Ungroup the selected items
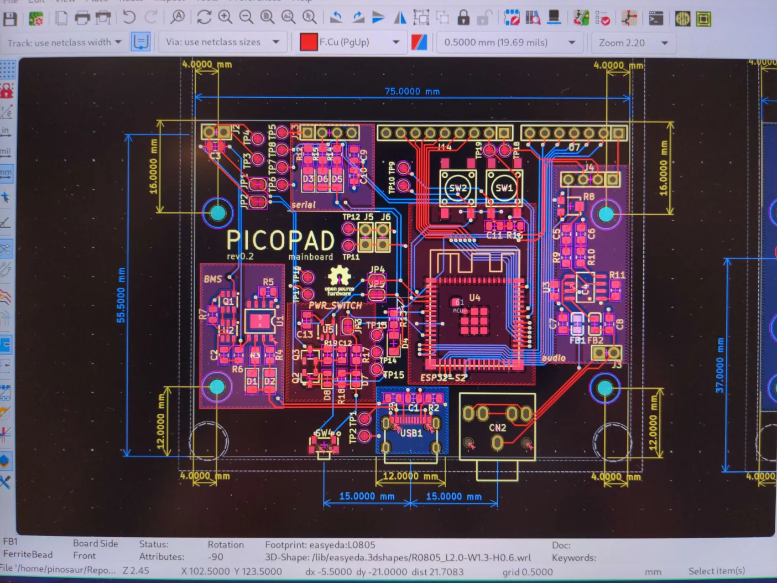 coord(442,18)
